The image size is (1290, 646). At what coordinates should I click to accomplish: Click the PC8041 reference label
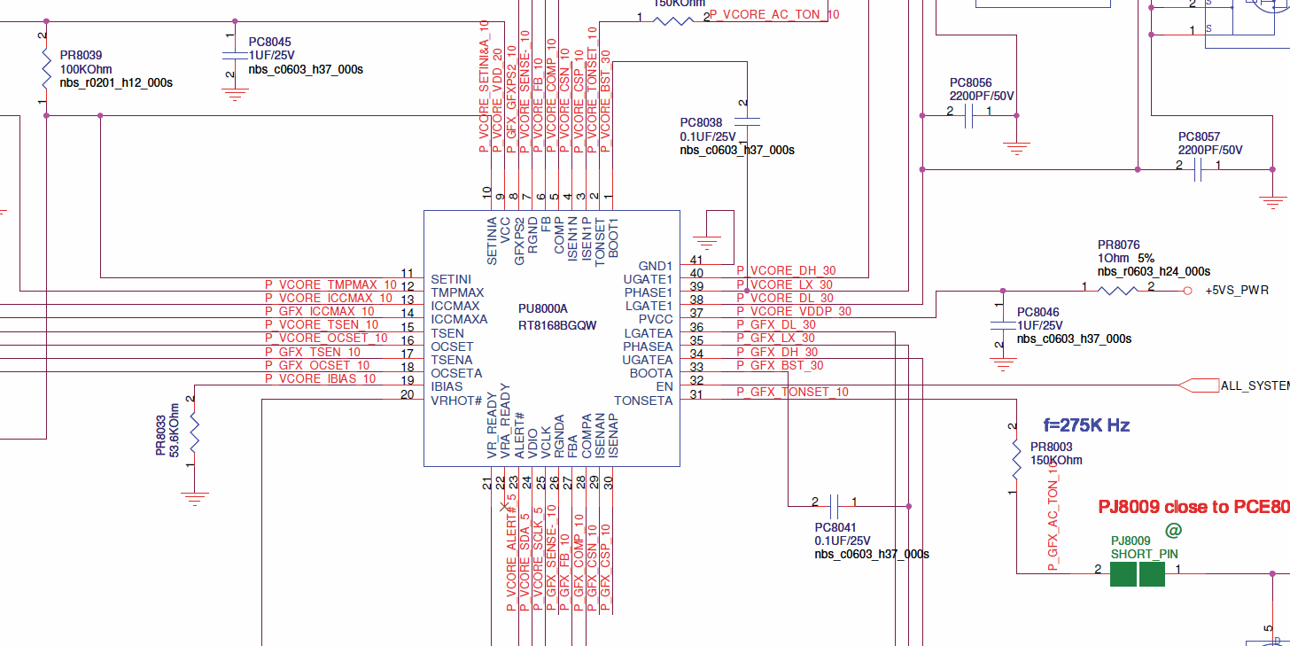click(836, 527)
